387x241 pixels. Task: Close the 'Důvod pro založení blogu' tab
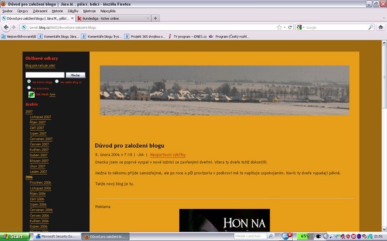coord(72,18)
